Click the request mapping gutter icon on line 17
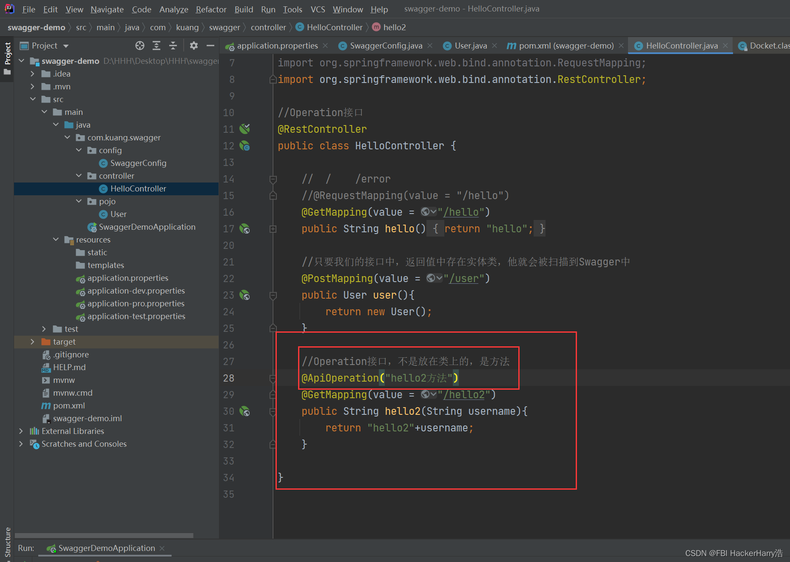This screenshot has height=562, width=790. click(244, 229)
